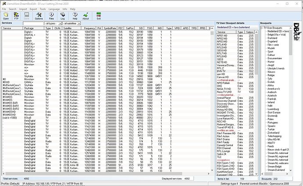
Task: Click the Bouquets tree vertical scrollbar
Action: (x=291, y=99)
